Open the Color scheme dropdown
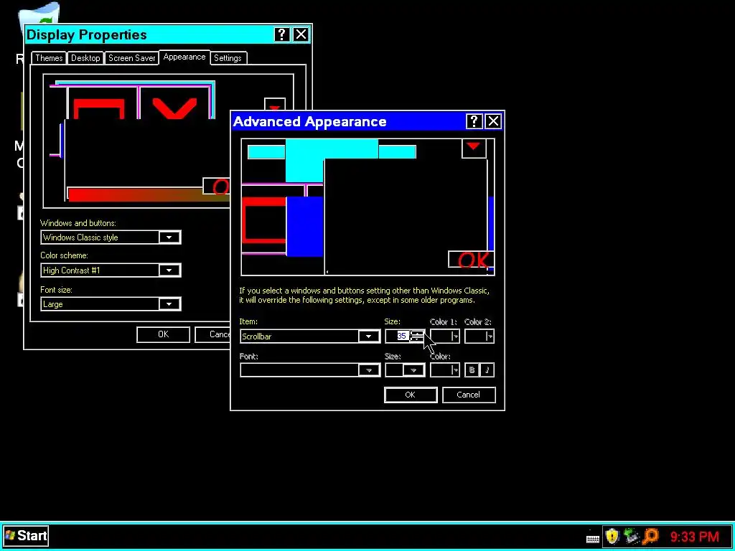This screenshot has width=735, height=551. click(x=169, y=270)
